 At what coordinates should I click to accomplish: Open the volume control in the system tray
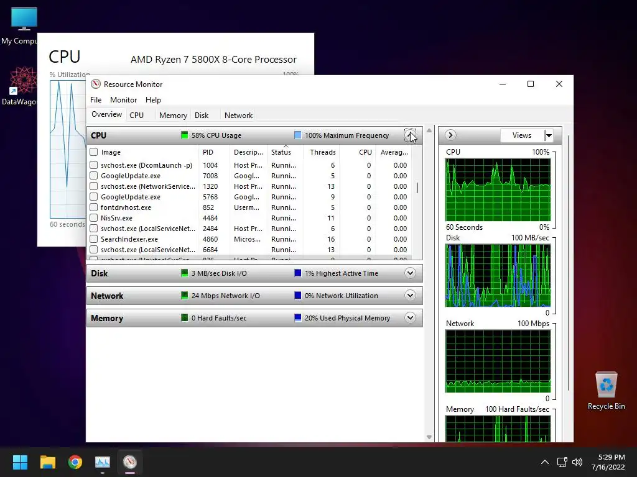pos(577,462)
